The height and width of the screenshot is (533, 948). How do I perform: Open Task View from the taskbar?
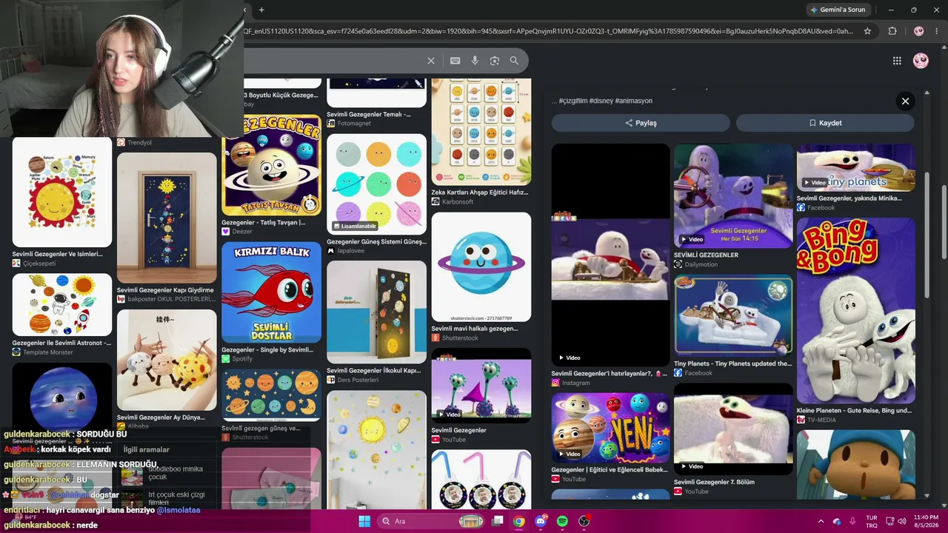tap(498, 521)
